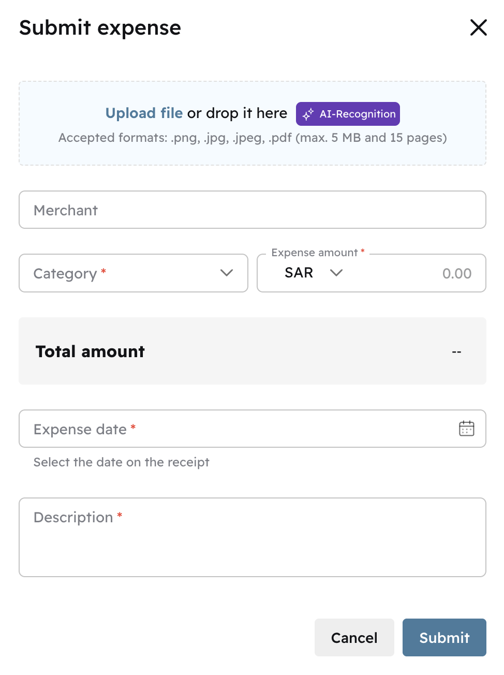Click the sparkle icon in the AI-Recognition badge
504x675 pixels.
point(308,114)
